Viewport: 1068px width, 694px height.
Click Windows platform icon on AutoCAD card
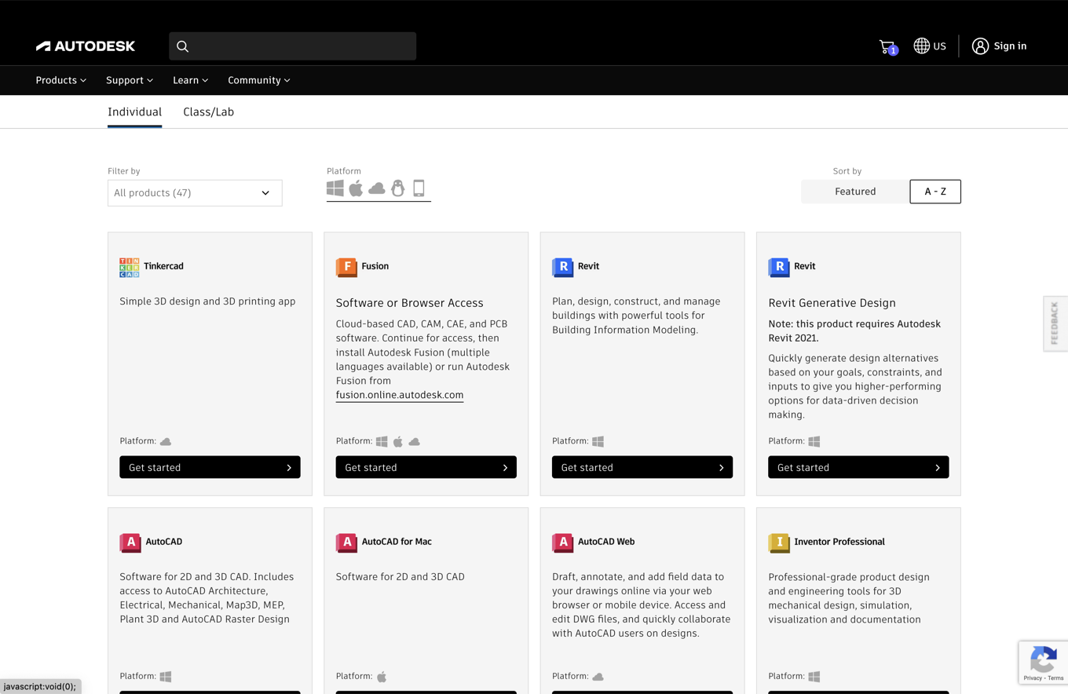[x=166, y=676]
